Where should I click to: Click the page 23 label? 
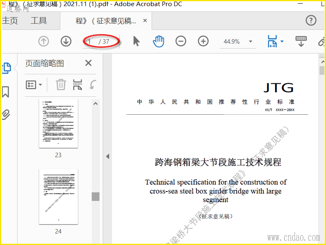[x=58, y=155]
